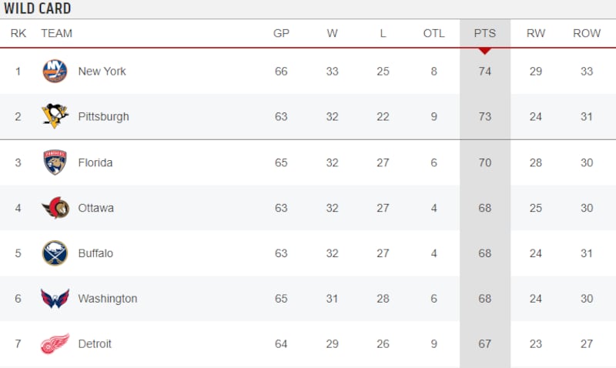Open the Buffalo team link
Image resolution: width=616 pixels, height=368 pixels.
click(95, 253)
